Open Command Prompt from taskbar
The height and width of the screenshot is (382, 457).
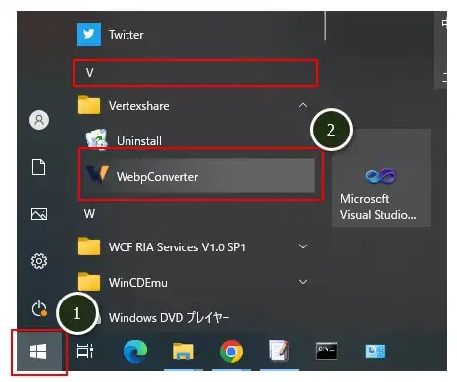coord(327,352)
